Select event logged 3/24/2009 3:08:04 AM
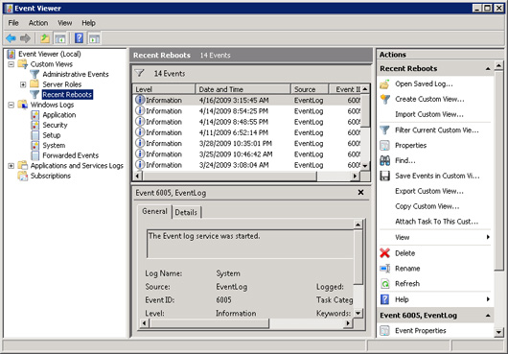The image size is (508, 354). pyautogui.click(x=247, y=165)
